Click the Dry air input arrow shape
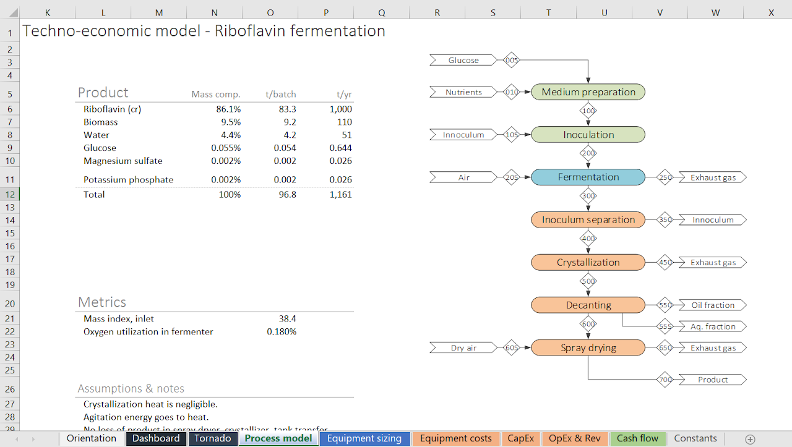Viewport: 792px width, 447px height. pyautogui.click(x=463, y=348)
